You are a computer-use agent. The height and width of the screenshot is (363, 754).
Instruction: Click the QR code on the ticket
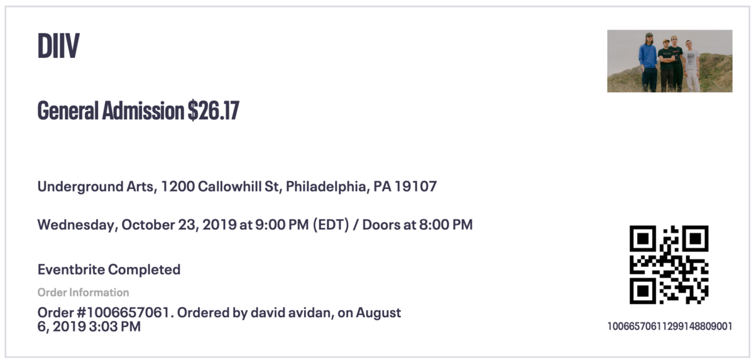[669, 265]
